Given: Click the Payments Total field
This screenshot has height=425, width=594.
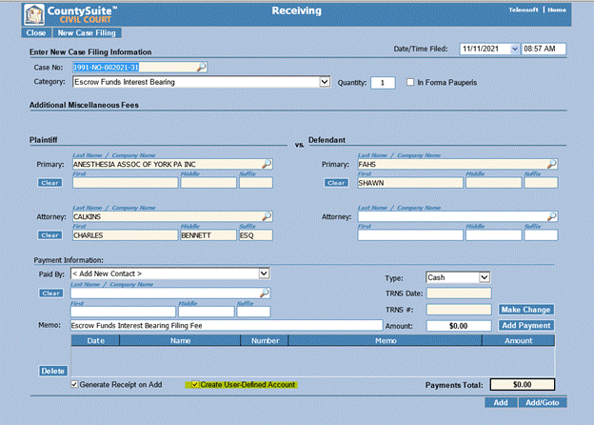Looking at the screenshot, I should pos(523,384).
